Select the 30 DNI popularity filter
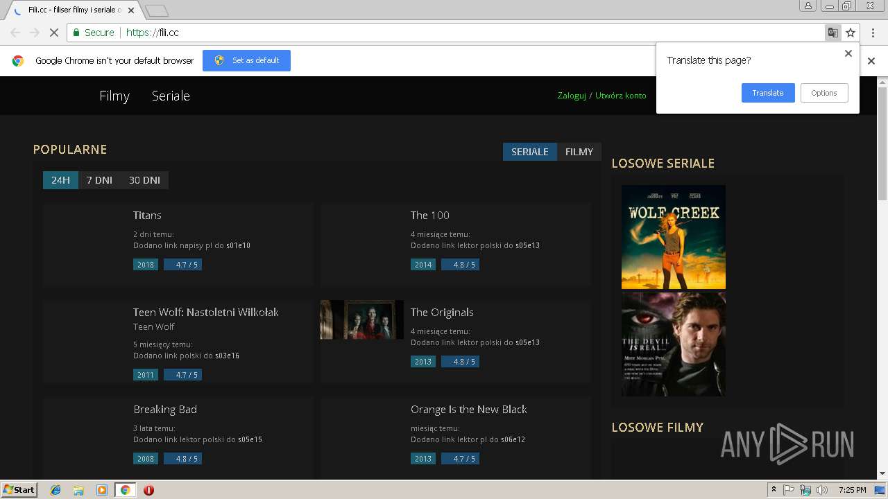888x499 pixels. (144, 180)
